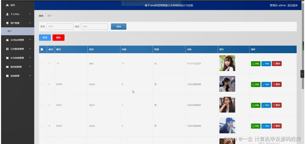Expand the 公交站点管理 chevron
Screen dimensions: 305x144
click(x=30, y=40)
